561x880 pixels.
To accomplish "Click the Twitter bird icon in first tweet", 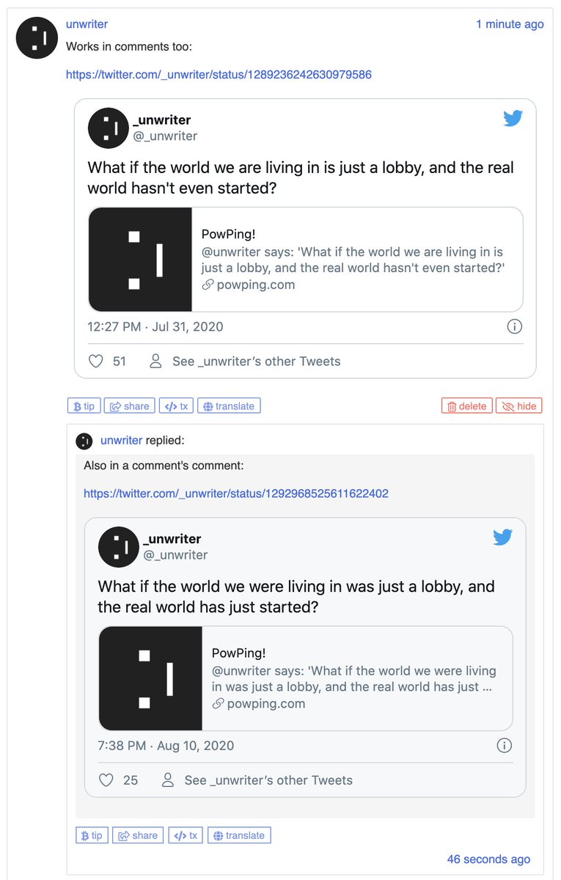I will pos(513,118).
